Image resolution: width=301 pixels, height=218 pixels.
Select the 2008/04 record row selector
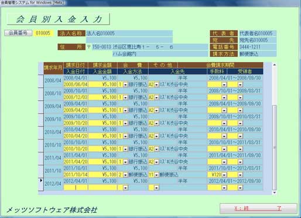point(41,81)
